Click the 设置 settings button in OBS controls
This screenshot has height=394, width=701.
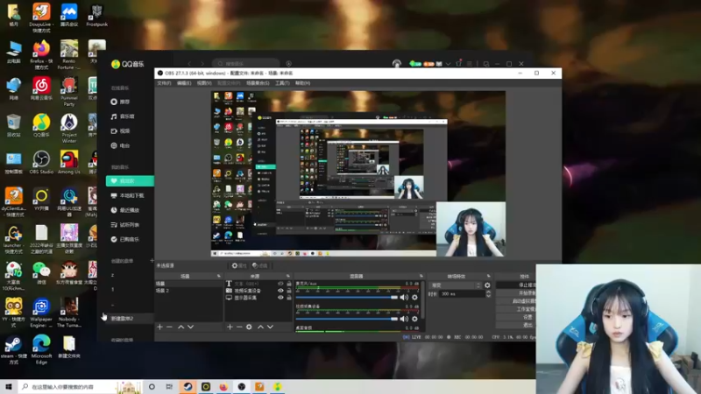coord(516,317)
